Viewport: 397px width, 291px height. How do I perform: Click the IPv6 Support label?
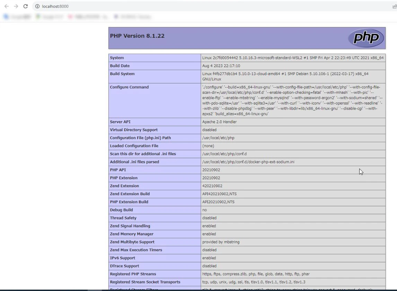(123, 258)
